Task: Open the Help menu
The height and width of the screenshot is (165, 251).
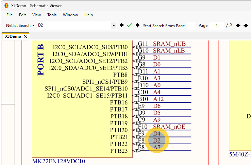Action: click(88, 15)
